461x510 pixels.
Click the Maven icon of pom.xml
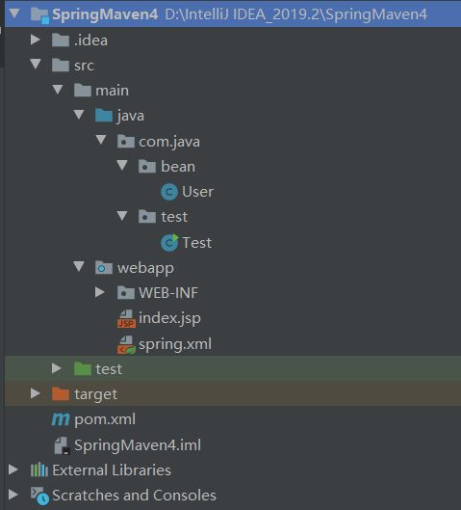[x=61, y=419]
